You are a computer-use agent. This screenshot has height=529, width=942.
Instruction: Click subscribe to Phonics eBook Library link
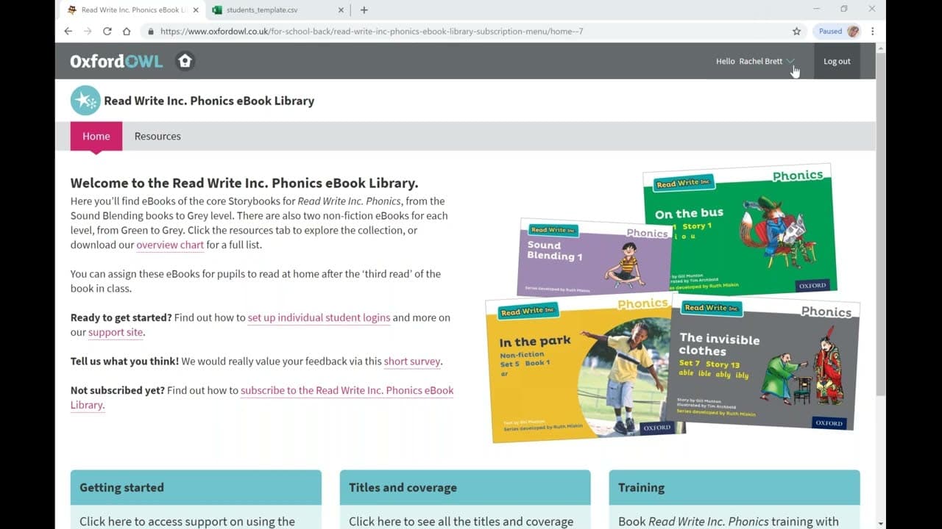pos(262,397)
